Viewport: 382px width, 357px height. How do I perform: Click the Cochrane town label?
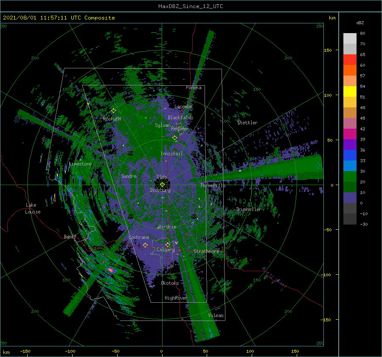pyautogui.click(x=139, y=237)
